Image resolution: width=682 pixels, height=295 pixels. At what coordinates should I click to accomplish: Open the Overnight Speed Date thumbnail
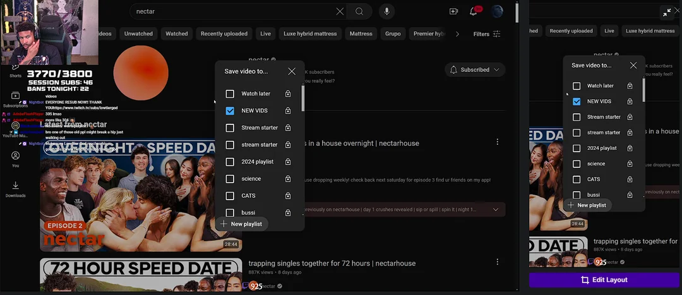pos(141,195)
